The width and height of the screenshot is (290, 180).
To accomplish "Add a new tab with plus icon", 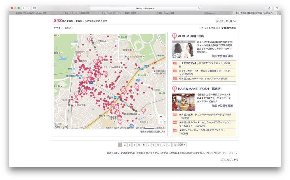I will 279,13.
